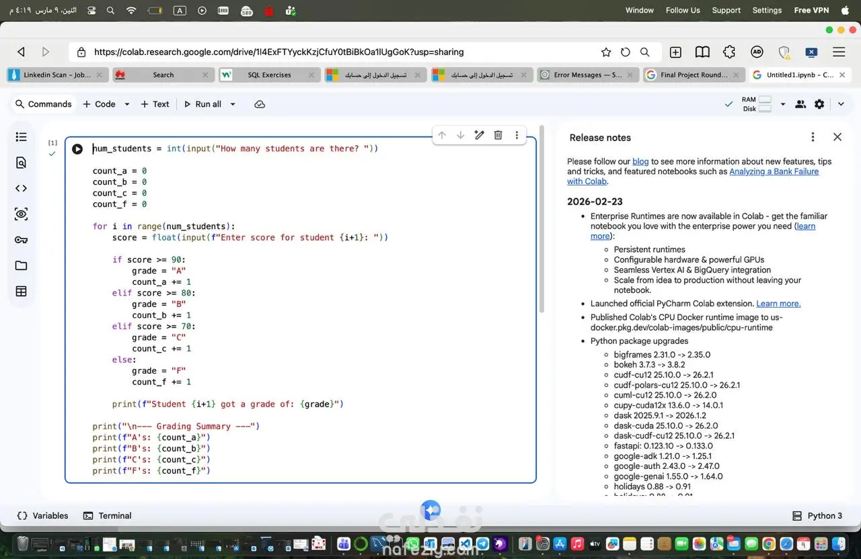This screenshot has width=861, height=559.
Task: Open the Terminal panel
Action: point(107,516)
